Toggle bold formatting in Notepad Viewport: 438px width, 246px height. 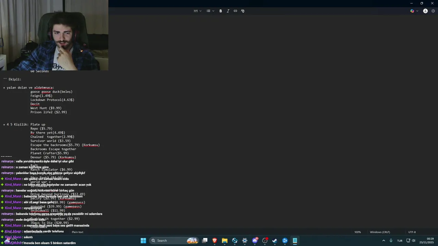coord(221,11)
